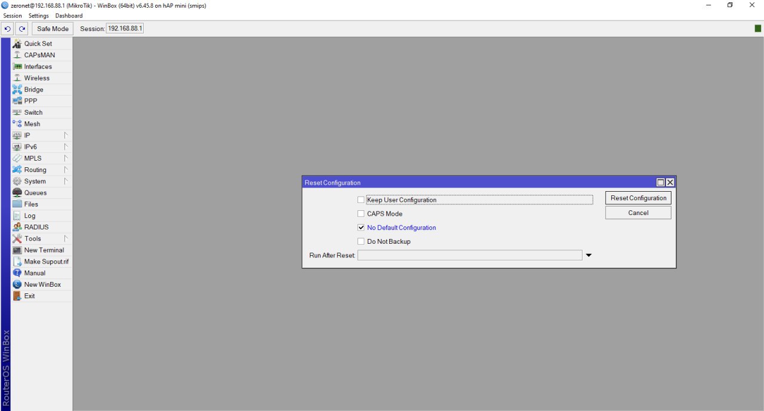Open the Switch menu icon
This screenshot has width=764, height=411.
coord(17,112)
